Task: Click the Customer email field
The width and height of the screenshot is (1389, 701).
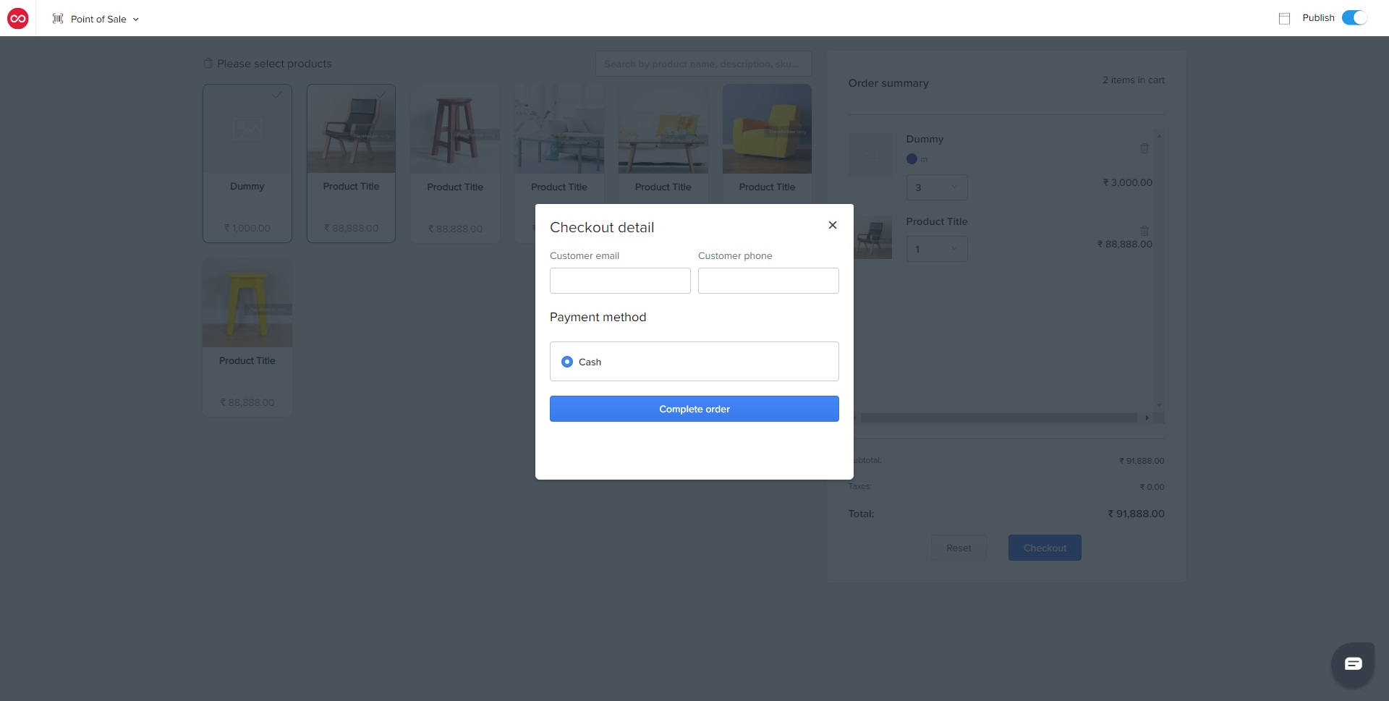Action: (620, 281)
